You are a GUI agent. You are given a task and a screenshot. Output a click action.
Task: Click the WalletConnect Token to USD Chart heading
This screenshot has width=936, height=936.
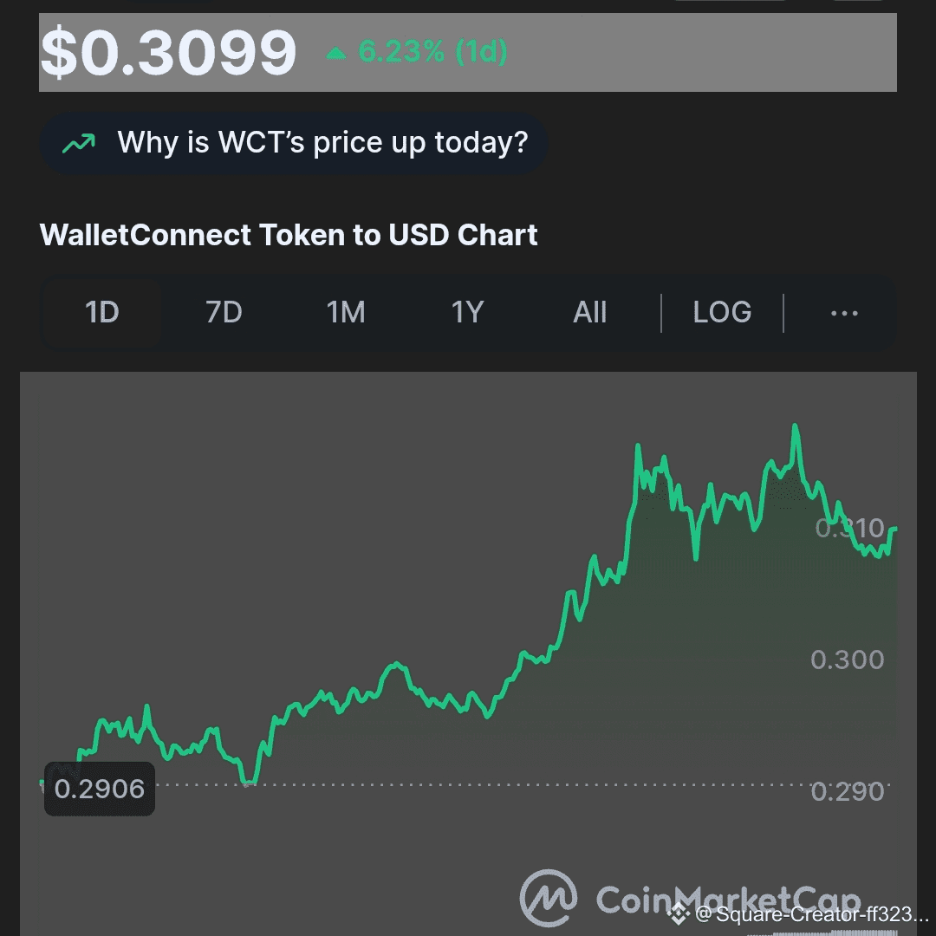(289, 235)
